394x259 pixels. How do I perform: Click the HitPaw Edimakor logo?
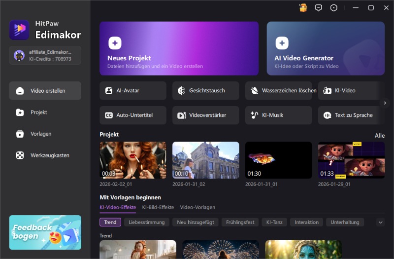pos(19,30)
